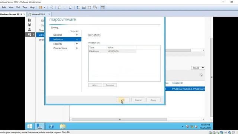Toggle the library sidebar view icon
The image size is (238, 134).
(78, 7)
